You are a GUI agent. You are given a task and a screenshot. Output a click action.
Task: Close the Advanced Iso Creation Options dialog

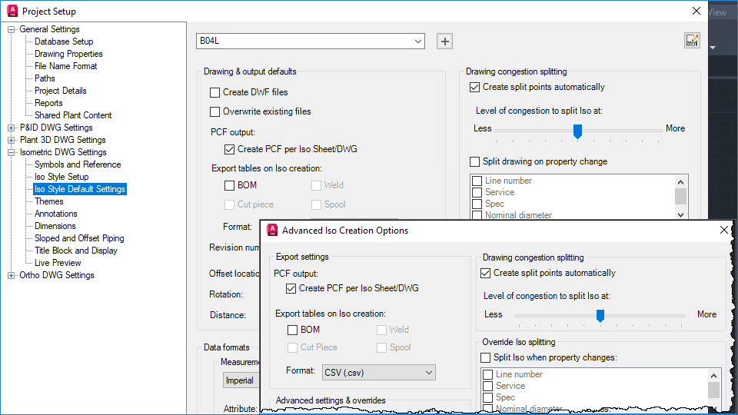pos(724,230)
